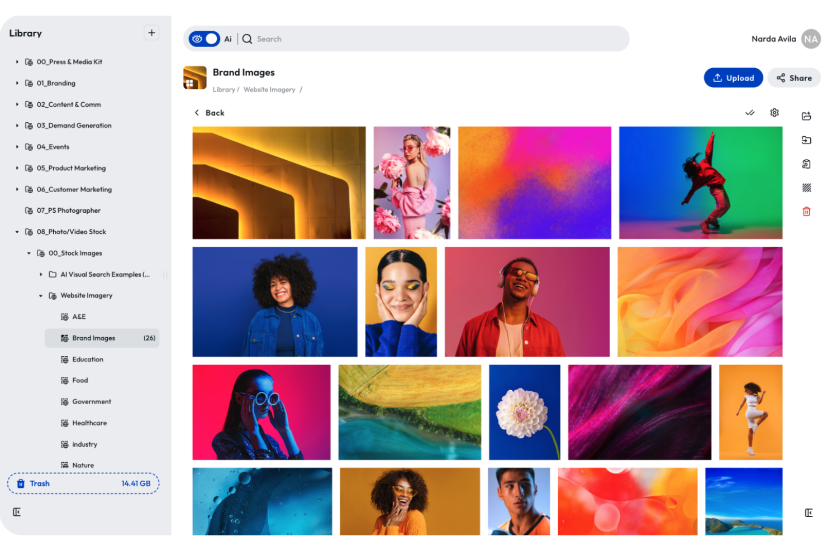The height and width of the screenshot is (551, 827).
Task: Toggle the AI visual search switch
Action: [x=204, y=39]
